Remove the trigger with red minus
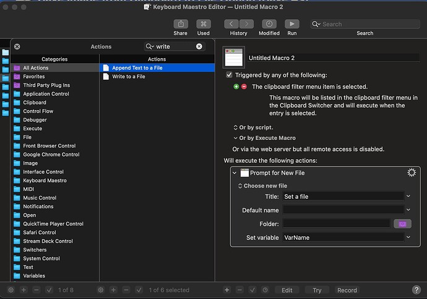The height and width of the screenshot is (299, 427). click(x=244, y=87)
